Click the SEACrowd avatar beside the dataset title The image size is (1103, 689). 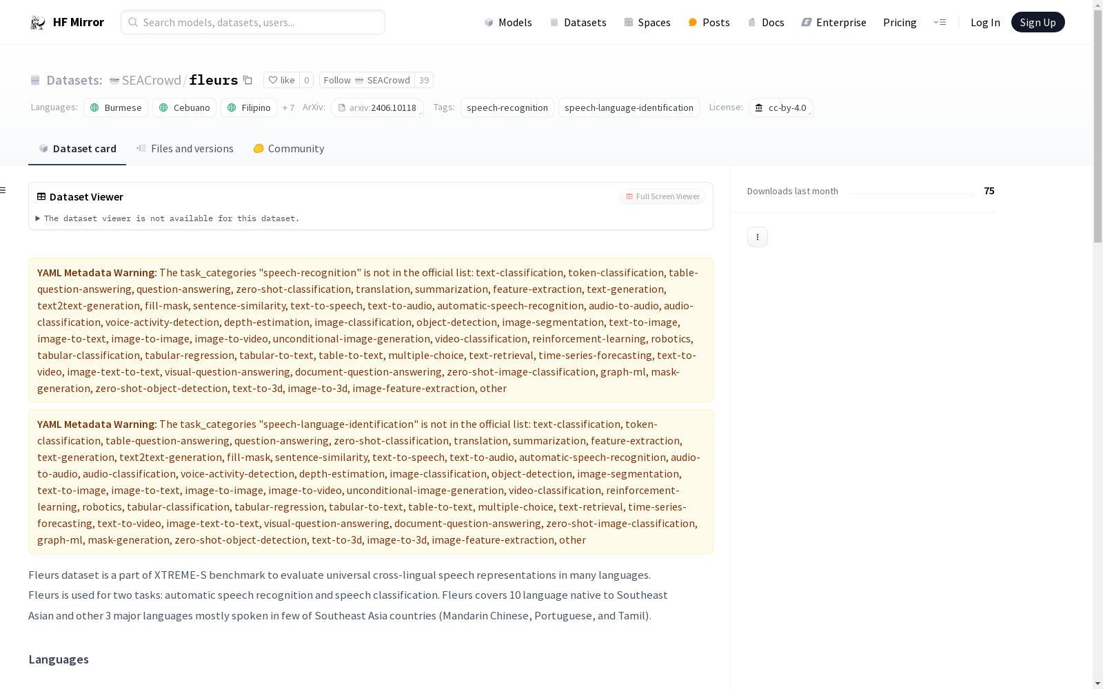pyautogui.click(x=114, y=80)
